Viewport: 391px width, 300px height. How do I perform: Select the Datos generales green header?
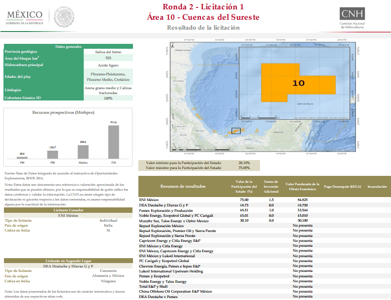(68, 46)
